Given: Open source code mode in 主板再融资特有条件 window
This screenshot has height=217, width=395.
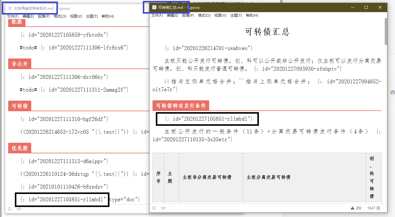Looking at the screenshot, I should pos(19,209).
